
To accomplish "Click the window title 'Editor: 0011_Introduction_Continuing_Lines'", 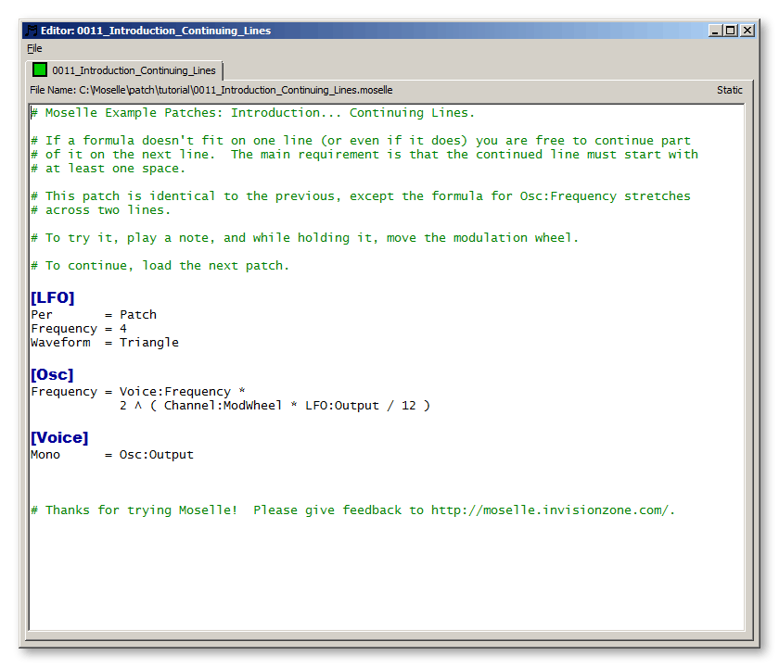I will pyautogui.click(x=156, y=31).
